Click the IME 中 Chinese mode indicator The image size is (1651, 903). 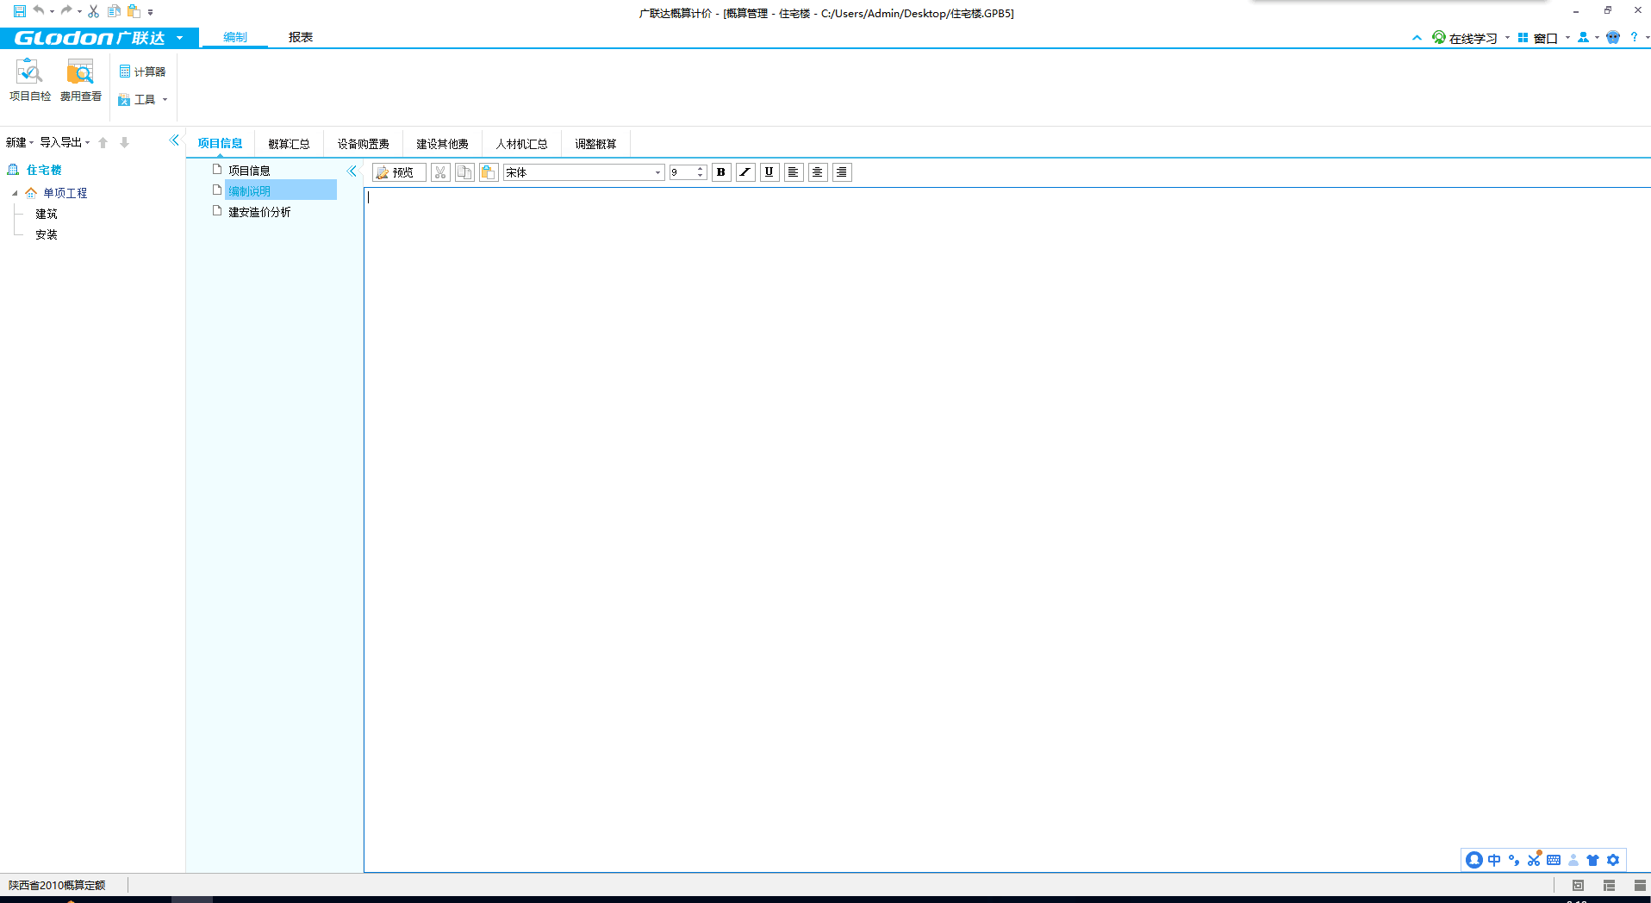(x=1494, y=860)
